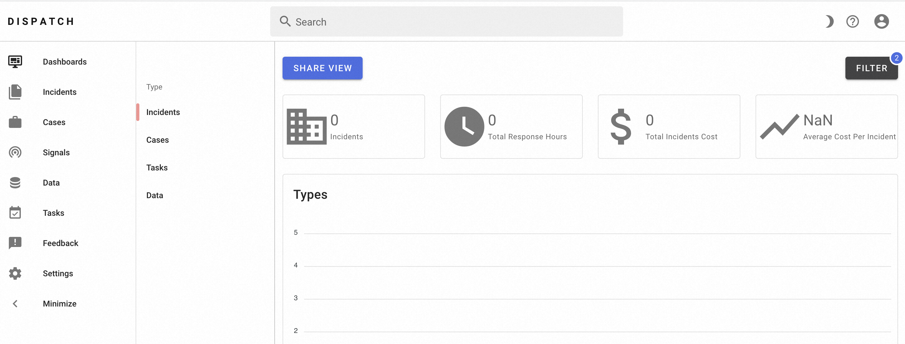Select the Data dashboard type

[155, 195]
